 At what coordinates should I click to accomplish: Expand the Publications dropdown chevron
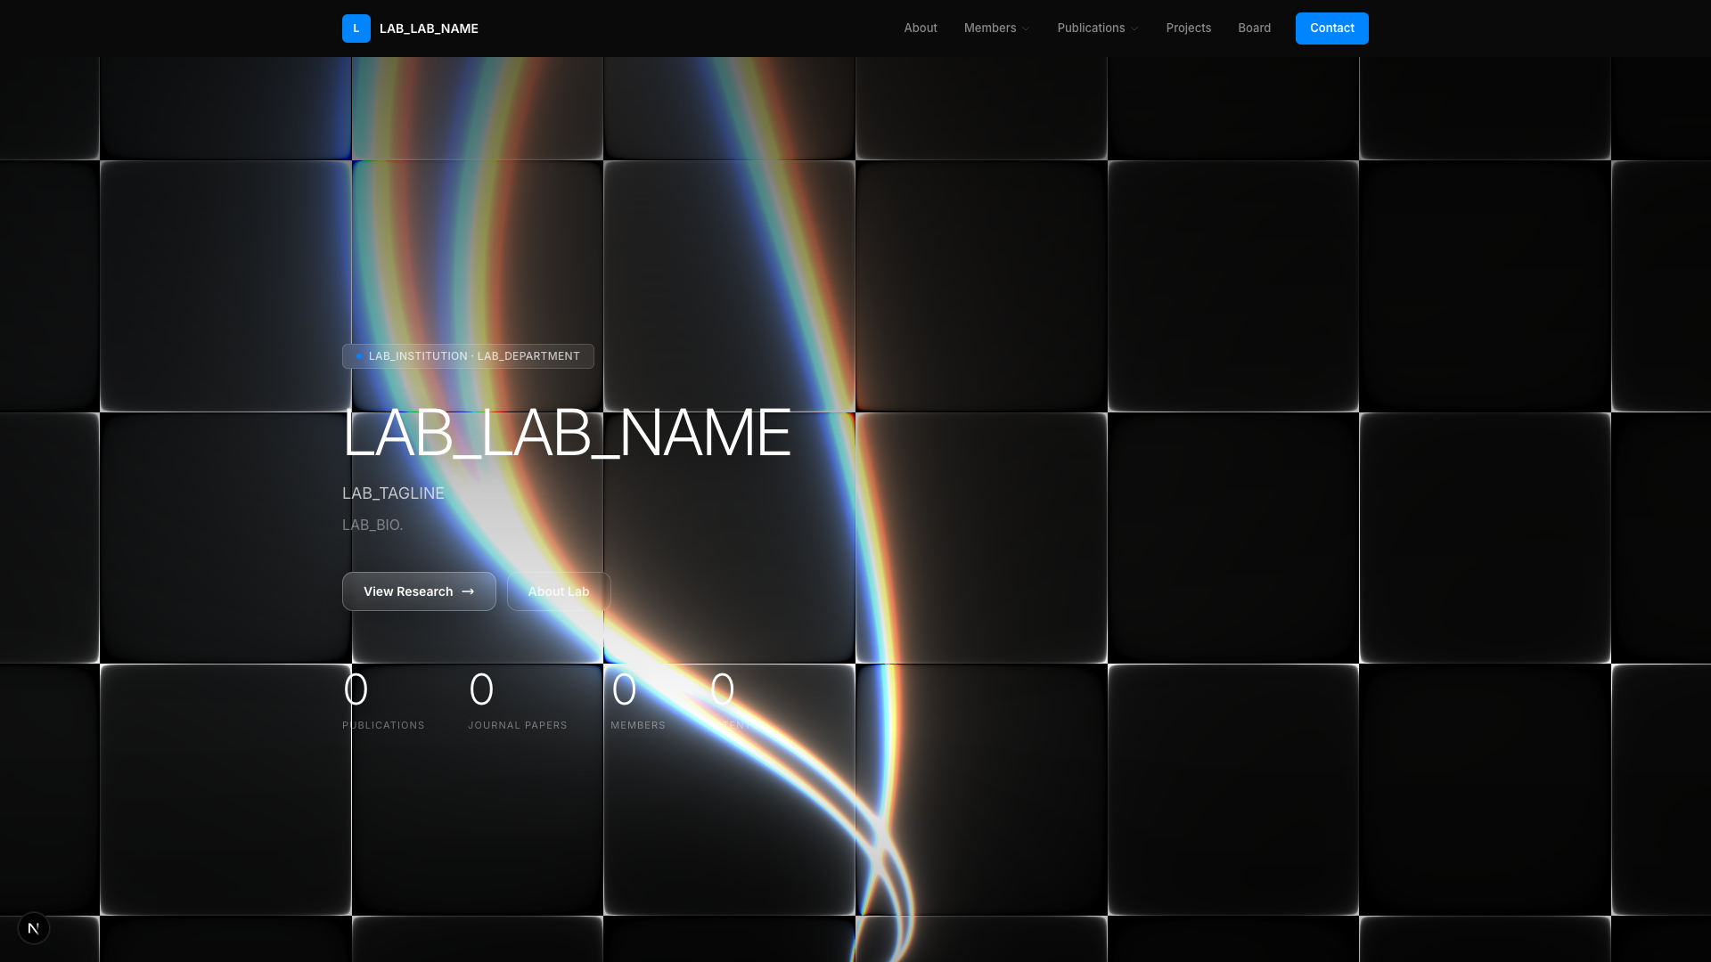1134,29
